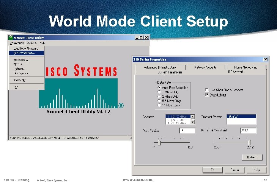This screenshot has width=277, height=184.
Task: Click the Fragment Threshold input field
Action: click(248, 131)
